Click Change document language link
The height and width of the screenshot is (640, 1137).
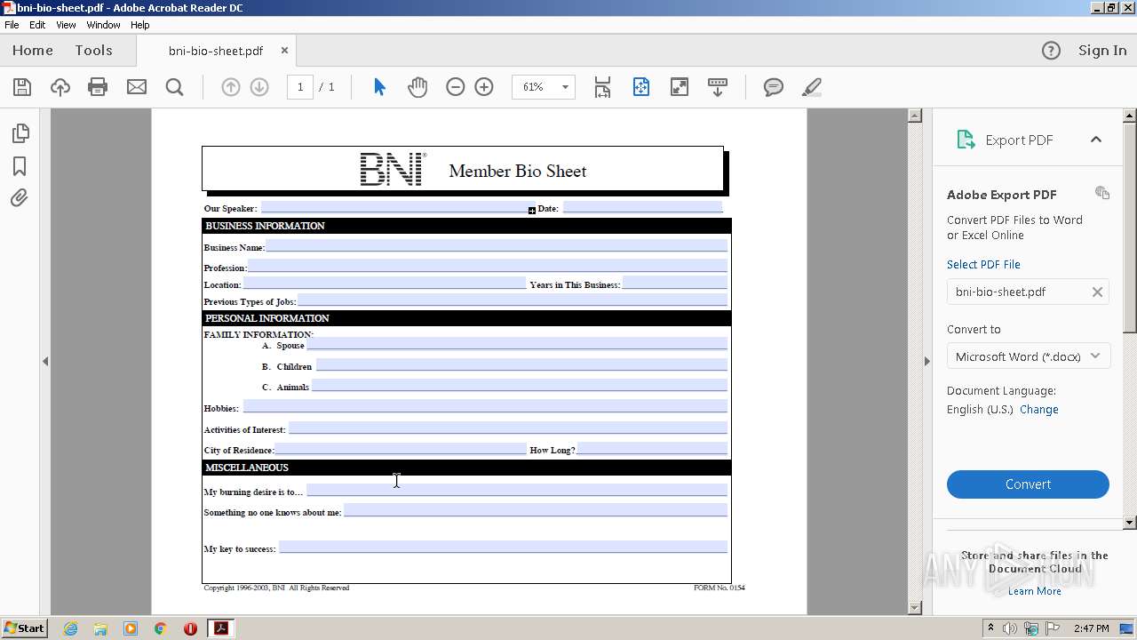(1039, 410)
